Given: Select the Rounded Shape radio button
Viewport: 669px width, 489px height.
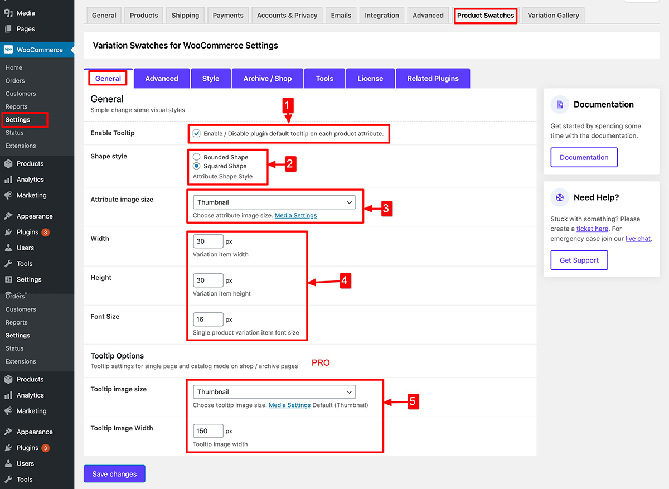Looking at the screenshot, I should point(197,157).
